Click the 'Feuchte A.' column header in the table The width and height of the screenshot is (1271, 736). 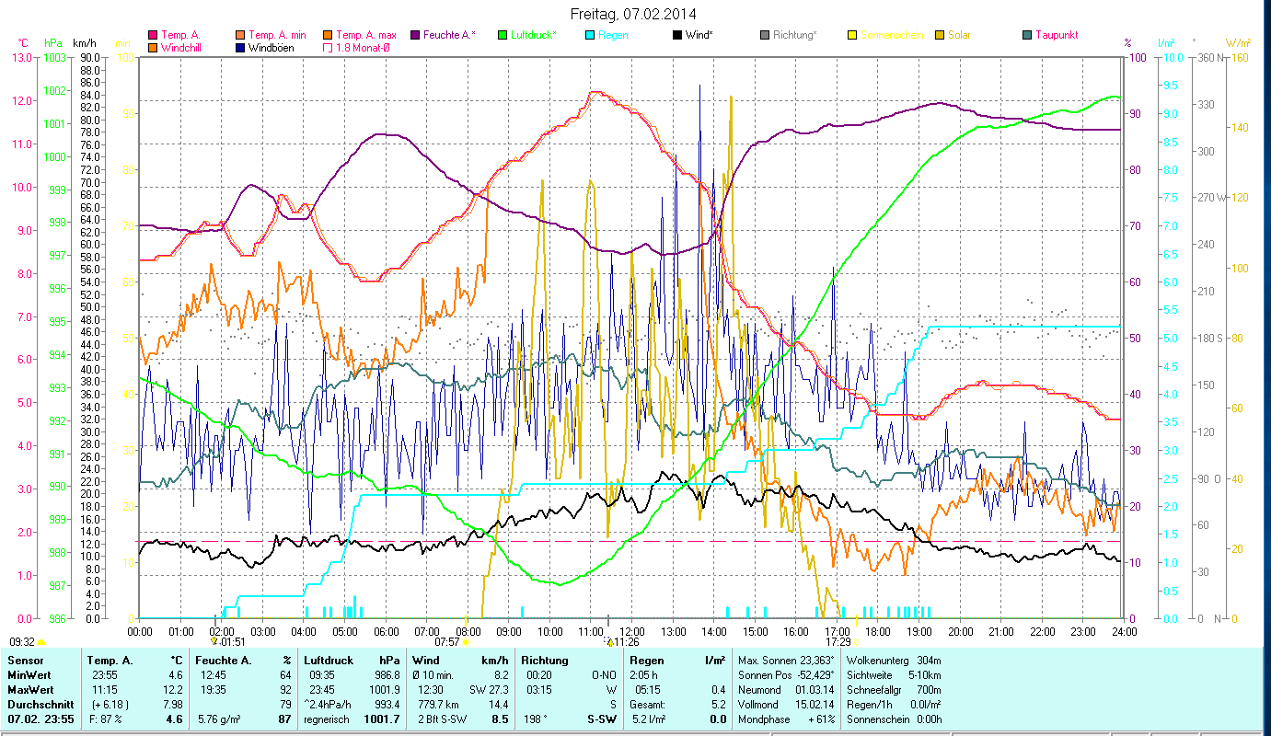(225, 661)
